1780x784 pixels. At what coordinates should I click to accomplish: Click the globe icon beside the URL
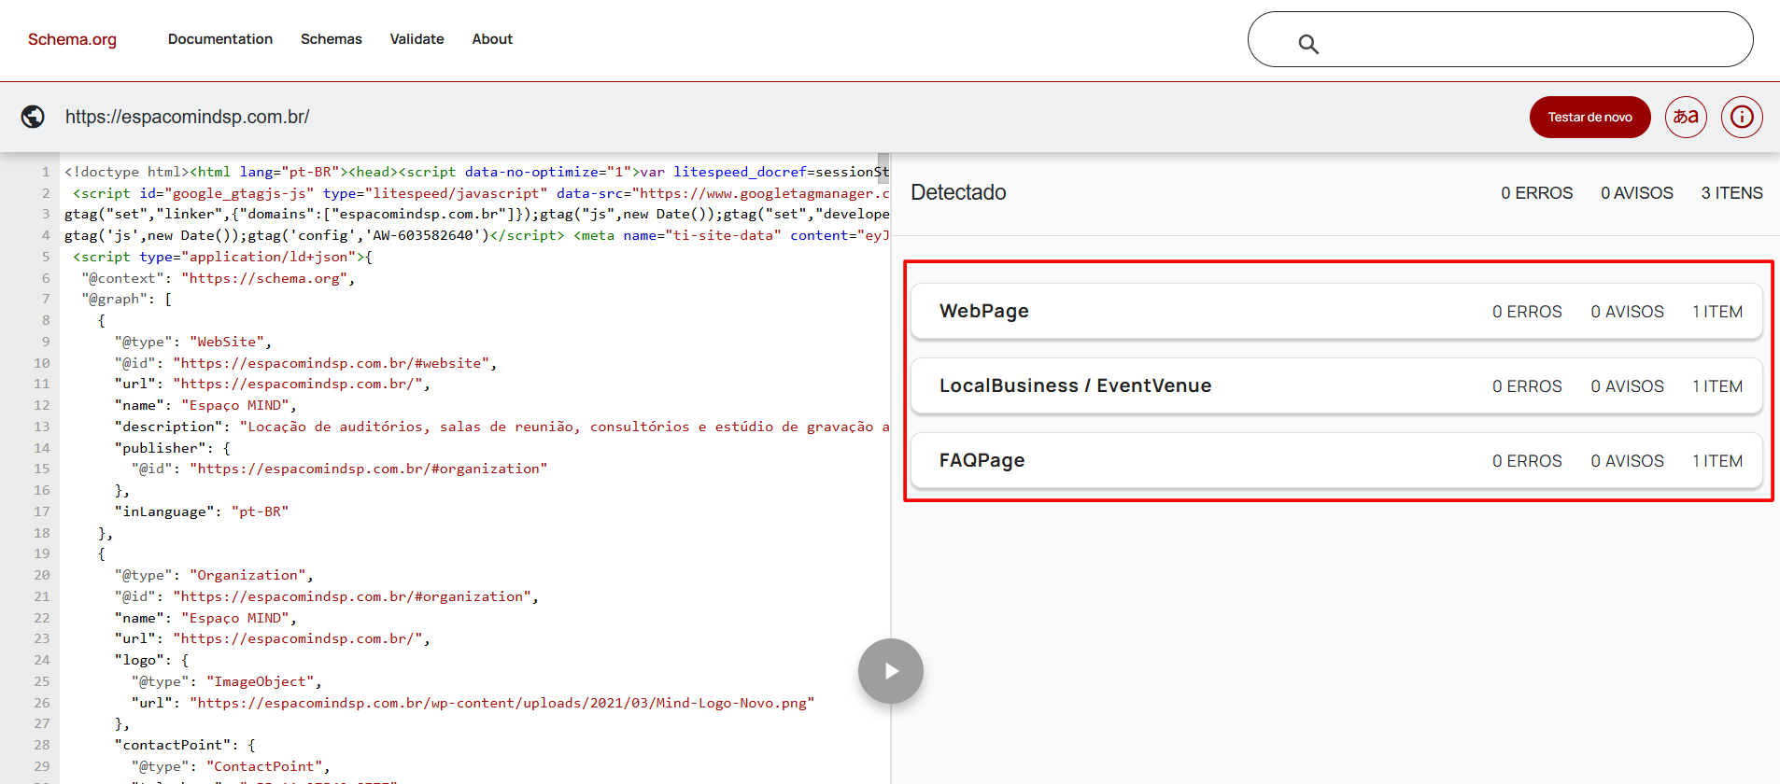33,117
